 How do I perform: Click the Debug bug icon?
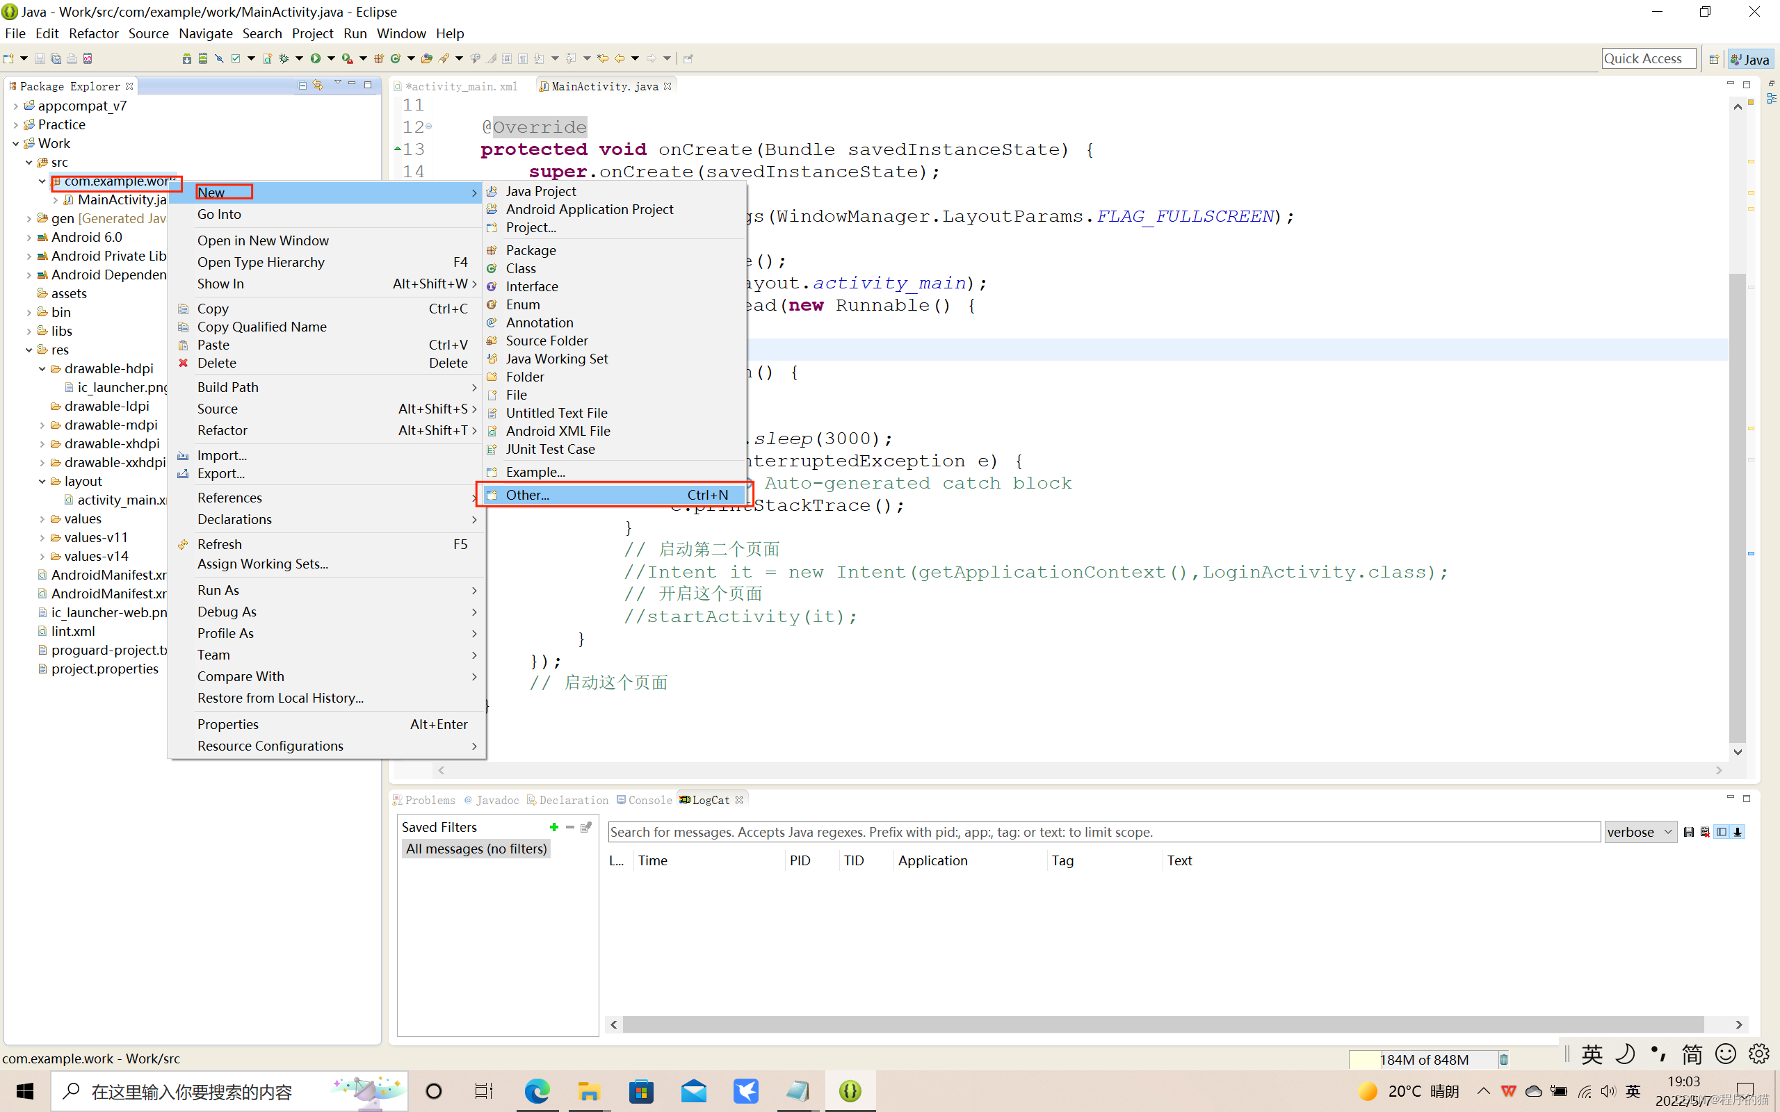pos(284,58)
